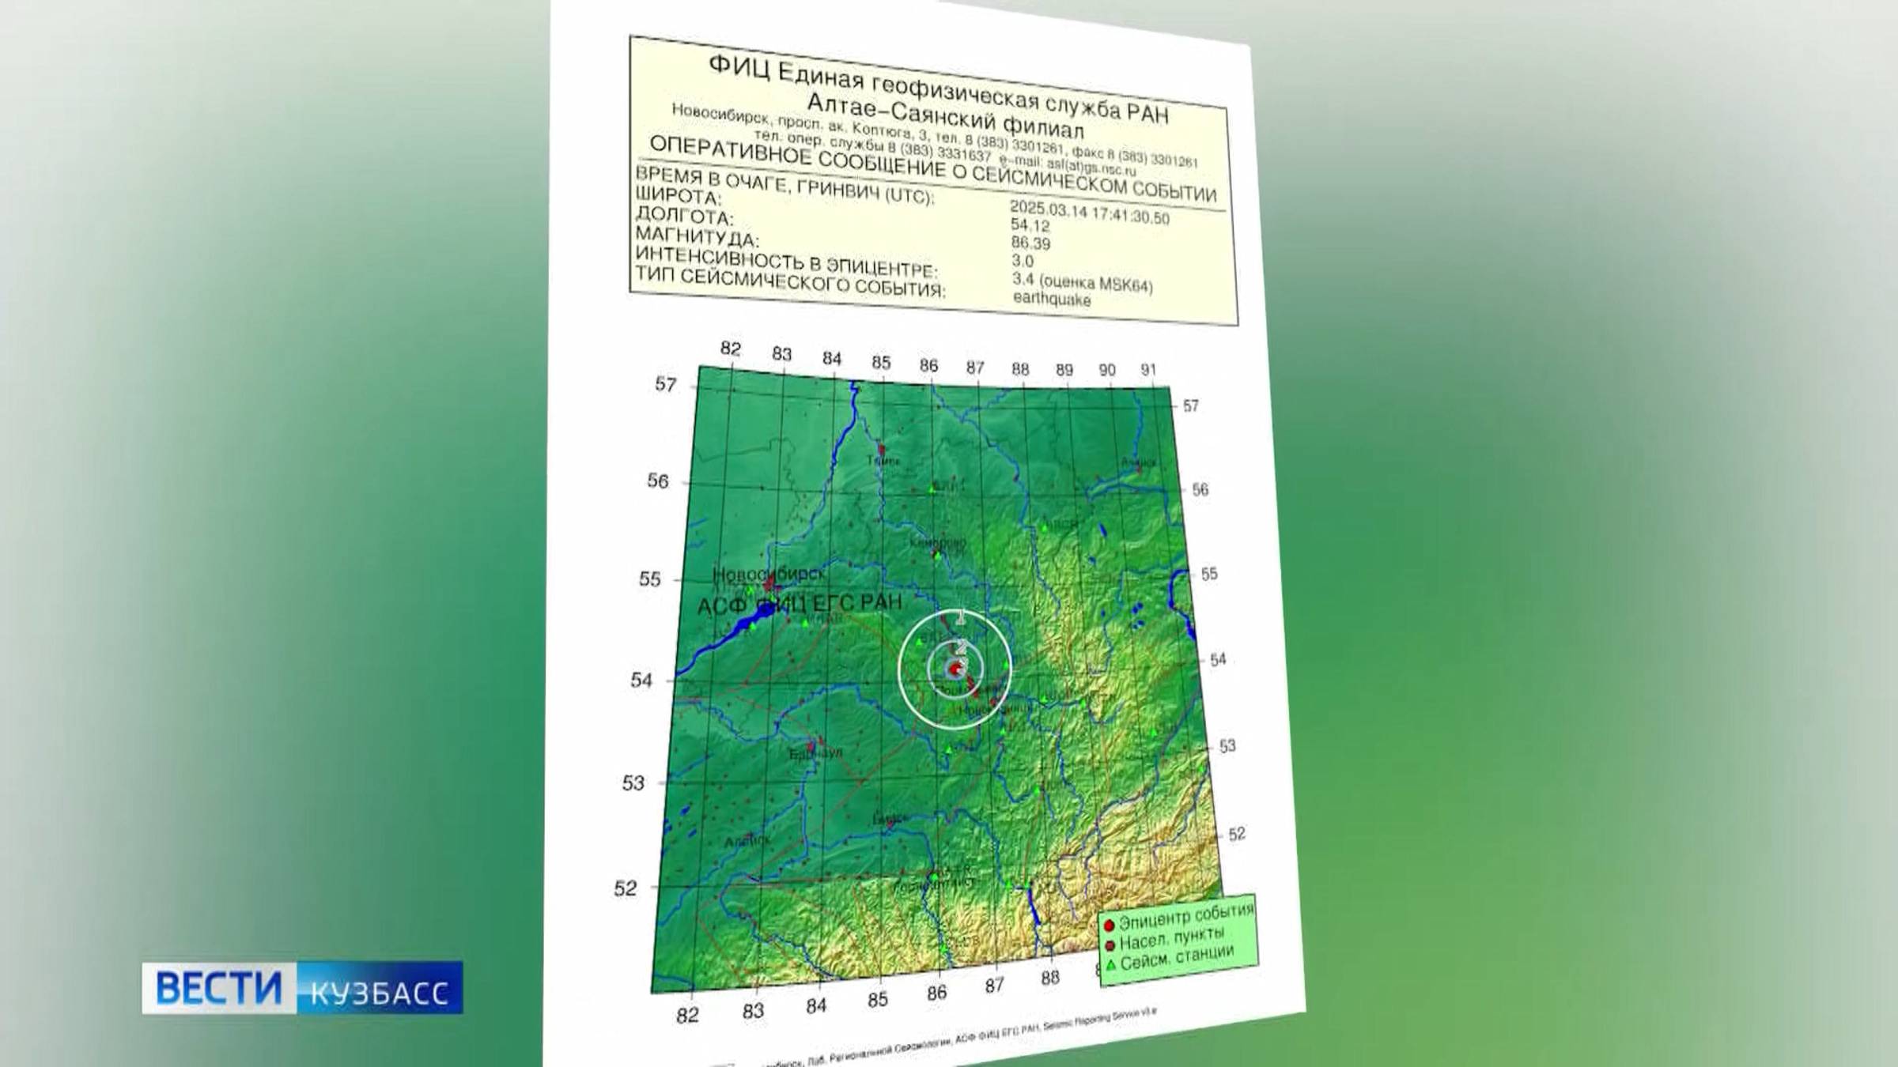This screenshot has height=1067, width=1898.
Task: Click the longitude value 86.39
Action: click(x=1030, y=243)
